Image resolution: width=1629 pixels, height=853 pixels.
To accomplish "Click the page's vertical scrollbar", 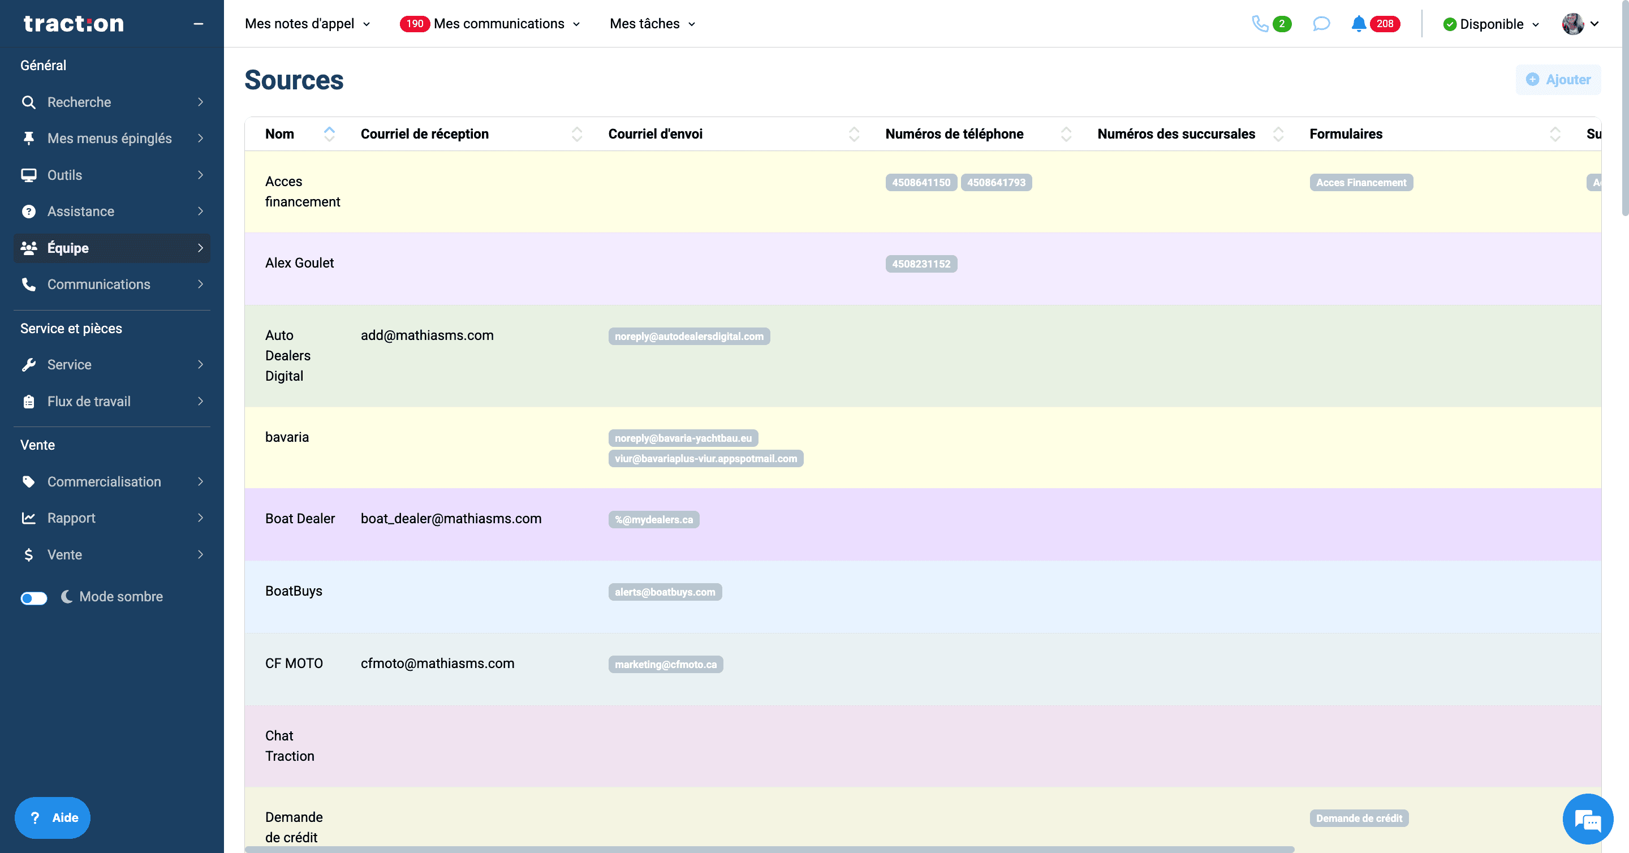I will point(1624,109).
